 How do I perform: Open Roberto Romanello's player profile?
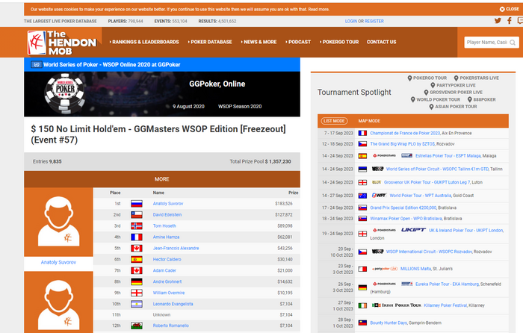click(x=171, y=326)
